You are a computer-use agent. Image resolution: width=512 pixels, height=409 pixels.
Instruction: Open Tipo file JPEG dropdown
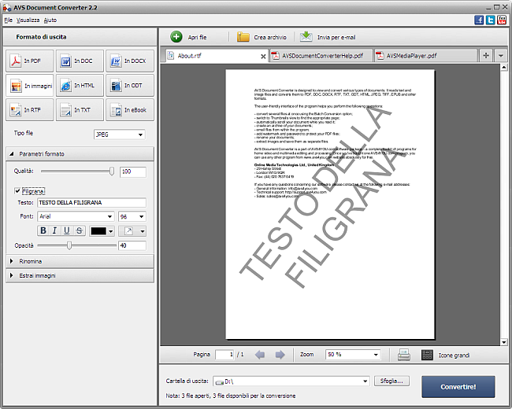140,134
